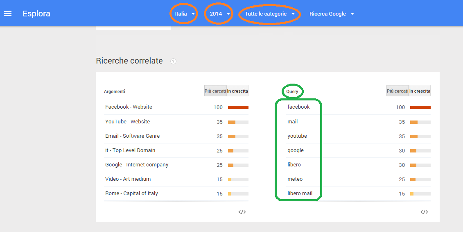Click the value 15 beside libero mail

[402, 194]
